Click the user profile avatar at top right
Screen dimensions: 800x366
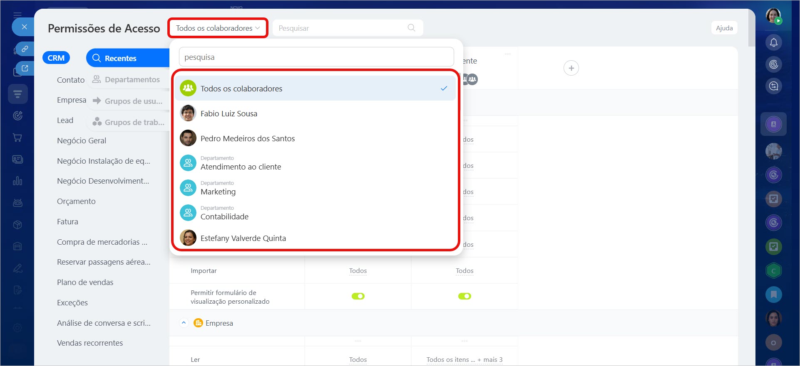pos(773,16)
